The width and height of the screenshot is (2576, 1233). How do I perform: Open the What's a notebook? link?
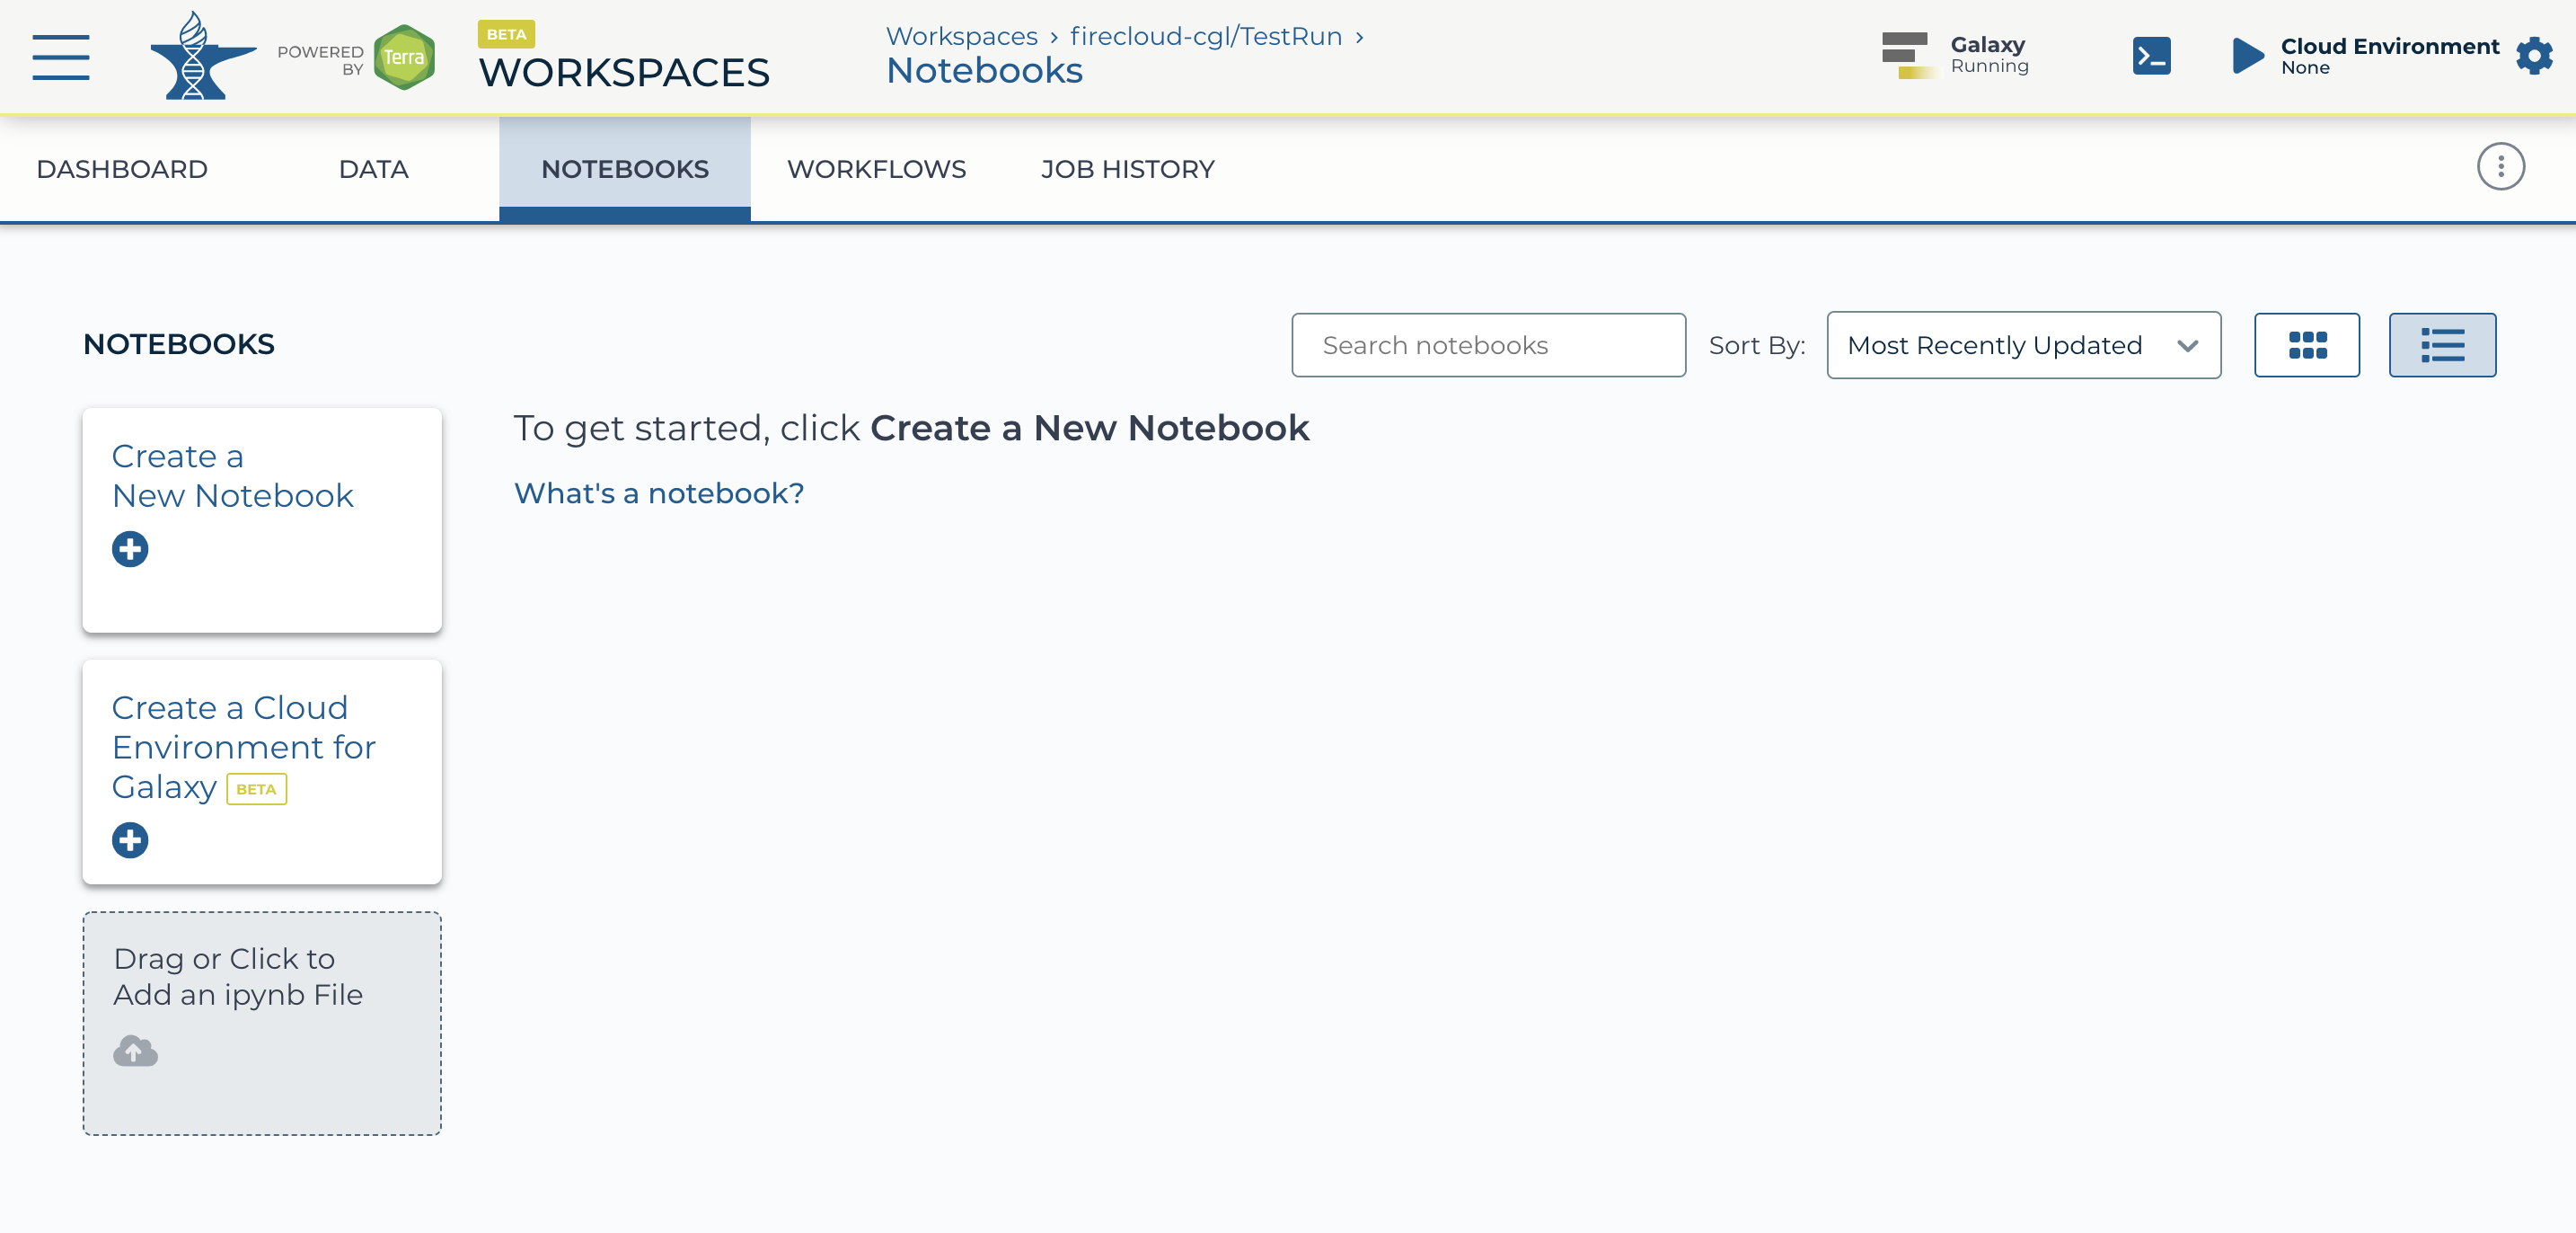click(x=659, y=493)
